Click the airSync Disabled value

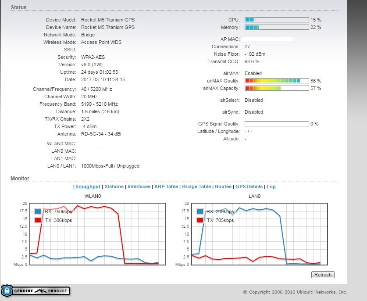(x=254, y=112)
